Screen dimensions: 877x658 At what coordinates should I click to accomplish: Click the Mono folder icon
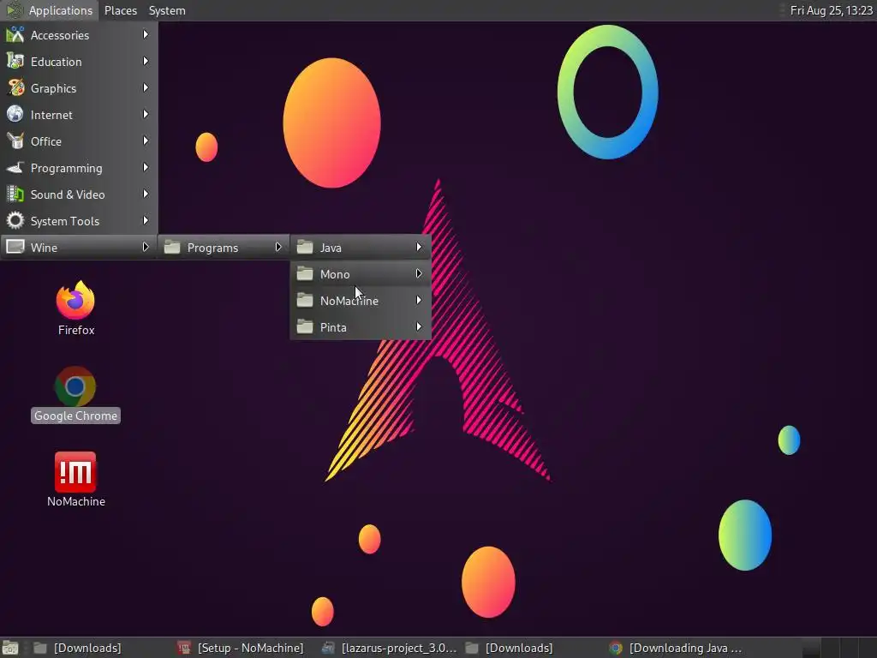(305, 273)
